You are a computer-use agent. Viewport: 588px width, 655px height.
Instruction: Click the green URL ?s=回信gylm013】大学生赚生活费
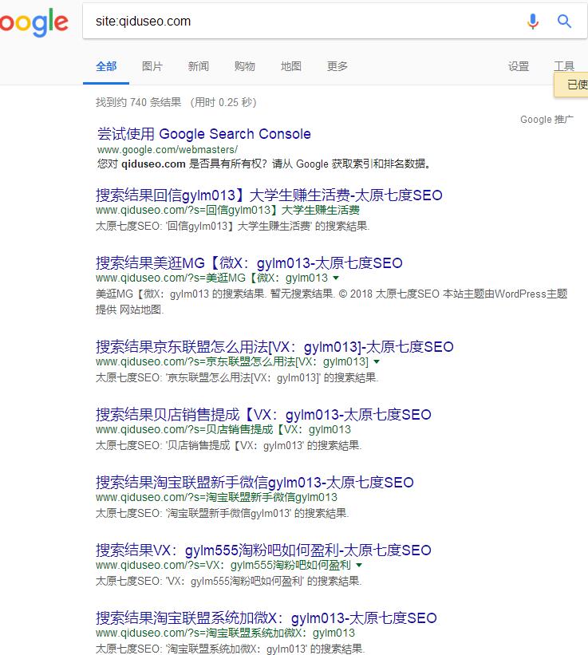click(227, 210)
